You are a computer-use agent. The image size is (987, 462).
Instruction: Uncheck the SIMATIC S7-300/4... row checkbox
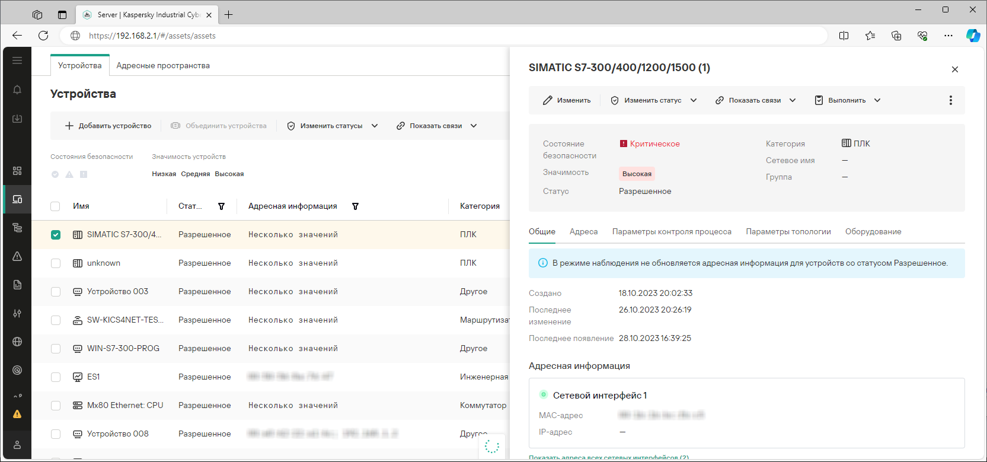(x=56, y=235)
